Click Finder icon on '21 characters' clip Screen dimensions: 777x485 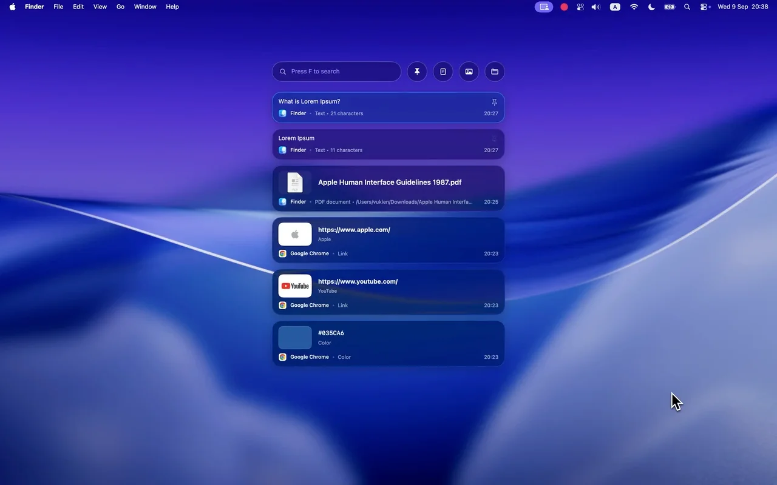pyautogui.click(x=282, y=113)
